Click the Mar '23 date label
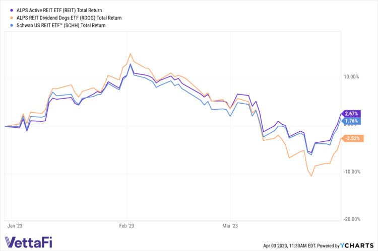 pyautogui.click(x=229, y=226)
